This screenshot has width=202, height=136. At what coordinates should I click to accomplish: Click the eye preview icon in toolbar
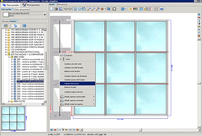click(x=135, y=9)
